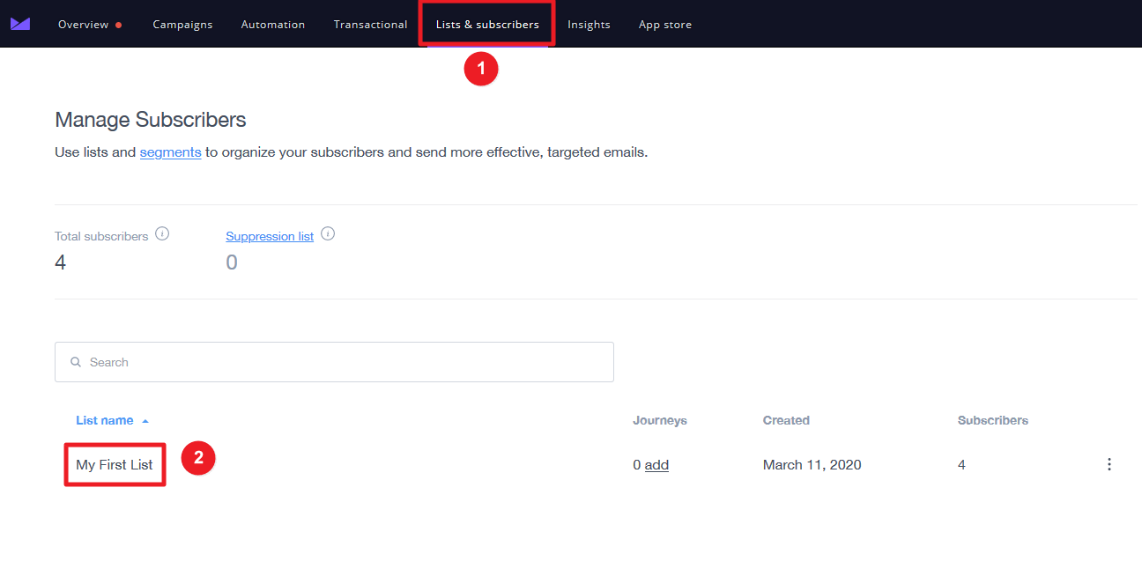The image size is (1142, 569).
Task: Open the Transactional tab
Action: point(370,24)
